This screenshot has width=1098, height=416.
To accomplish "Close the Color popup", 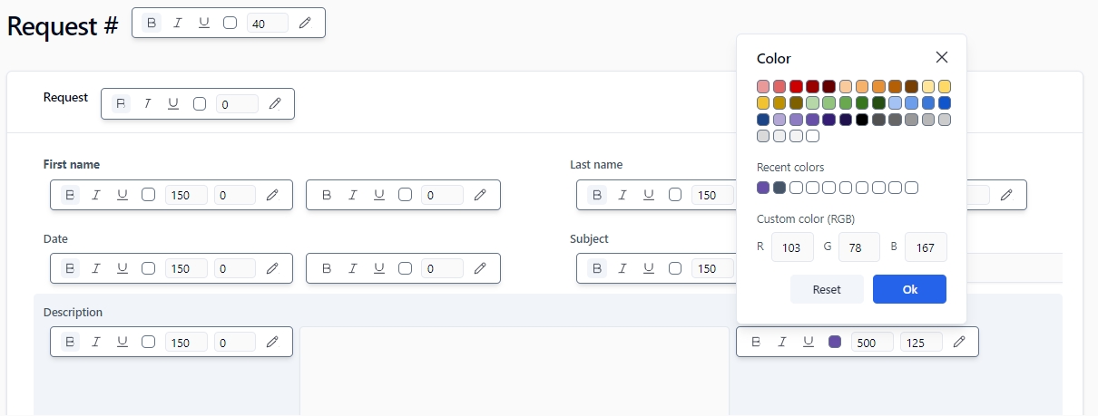I will click(942, 57).
